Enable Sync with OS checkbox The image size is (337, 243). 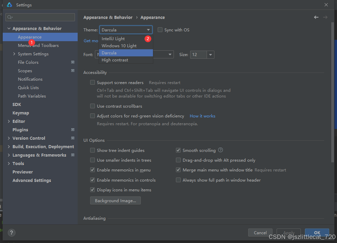click(160, 30)
